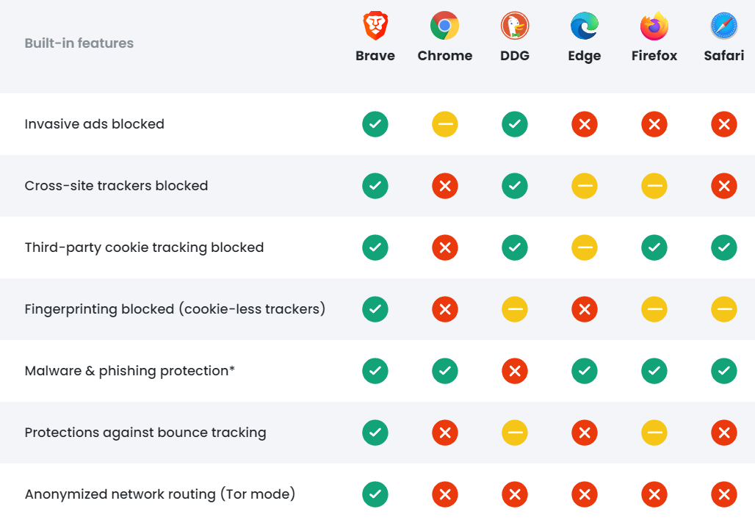The height and width of the screenshot is (520, 755).
Task: Click Firefox's yellow icon for bounce tracking
Action: click(654, 433)
